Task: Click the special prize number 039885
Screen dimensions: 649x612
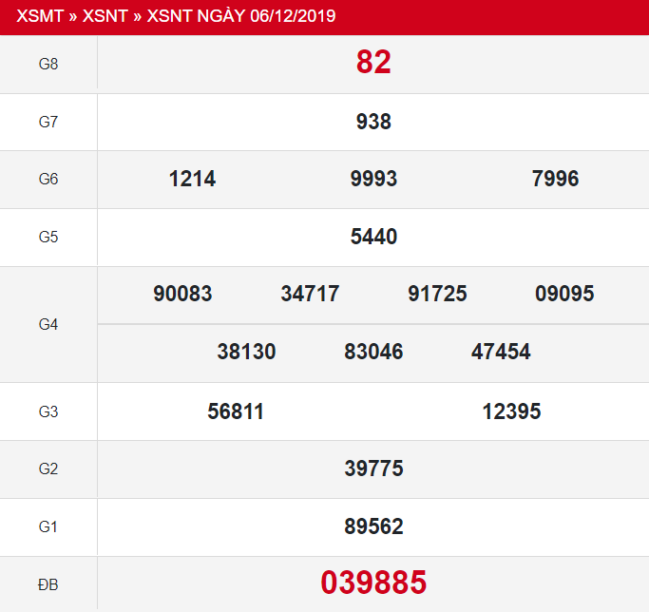Action: point(373,583)
